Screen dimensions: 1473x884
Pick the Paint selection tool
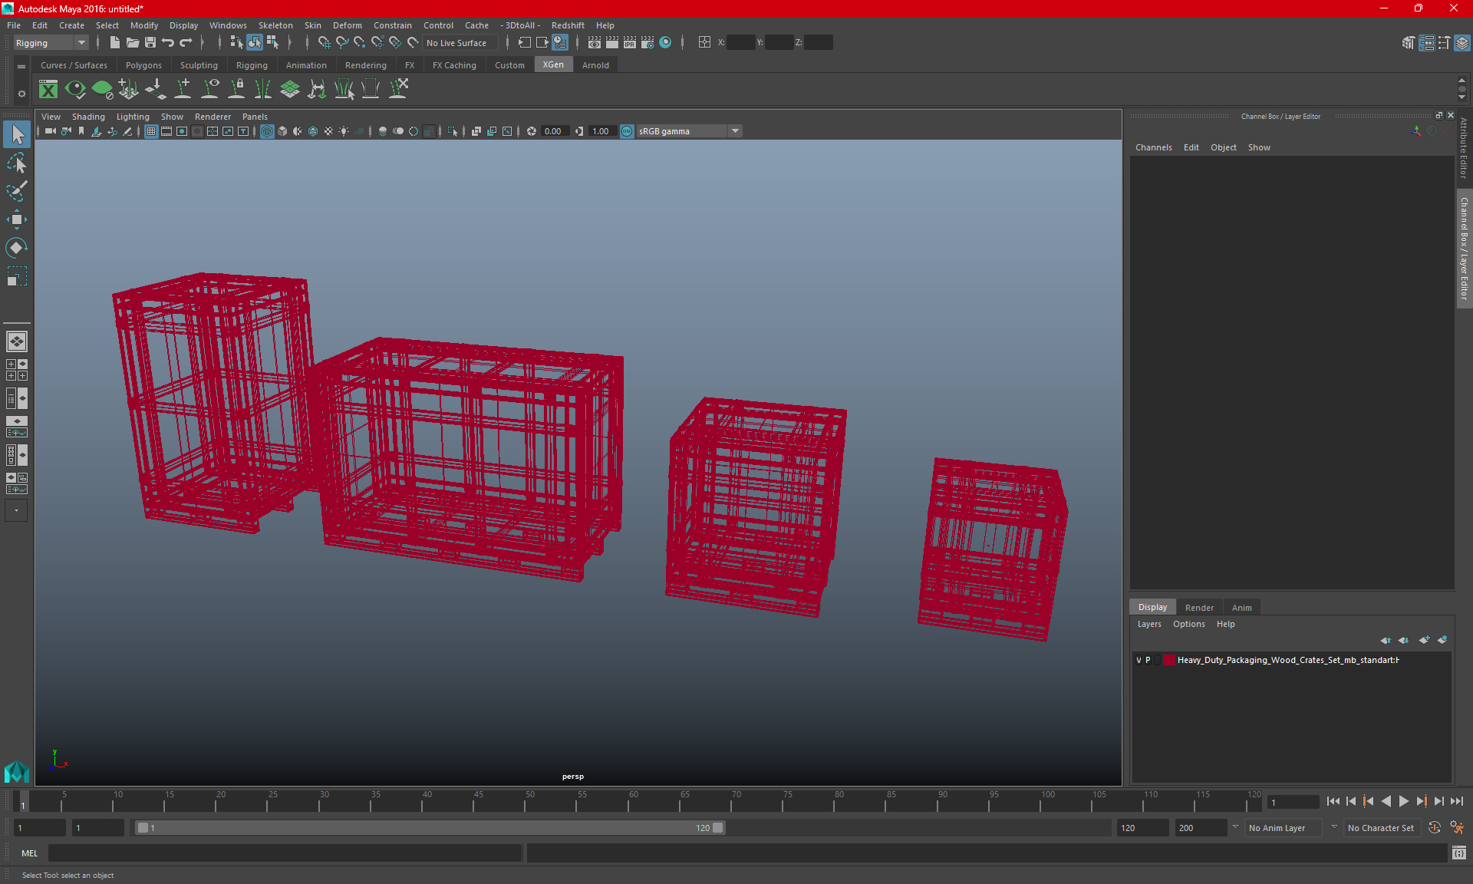coord(16,191)
